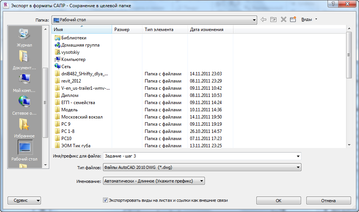Select the ЕГП - семейства folder
359x212 pixels.
(75, 103)
